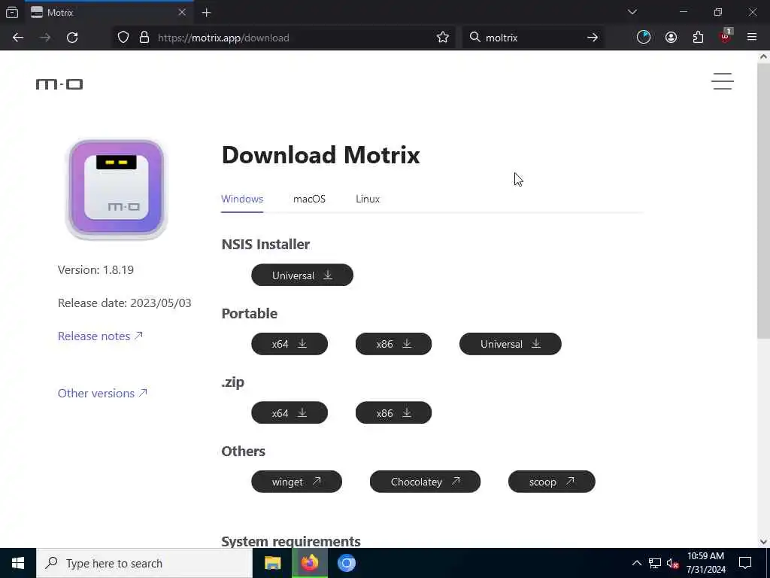Download NSIS Installer Universal
Viewport: 770px width, 578px height.
302,275
